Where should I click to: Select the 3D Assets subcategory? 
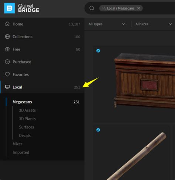coord(27,110)
